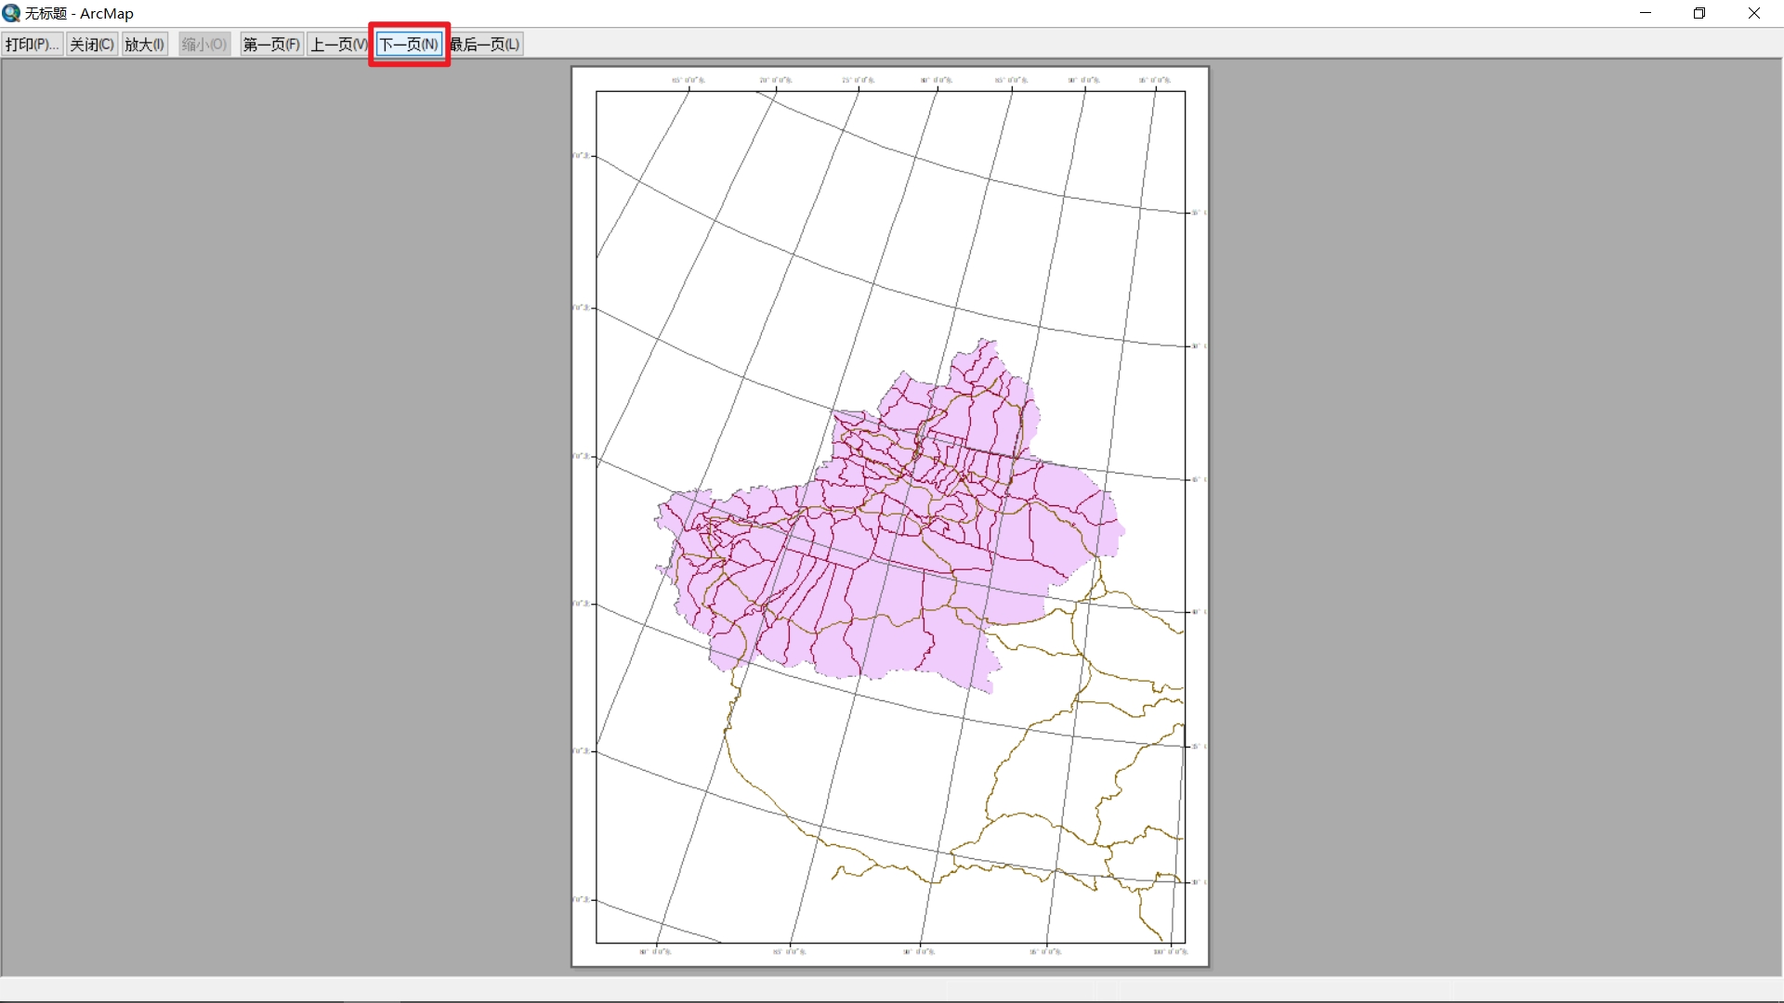
Task: Jump to first page via 第一页(F)
Action: pyautogui.click(x=271, y=45)
